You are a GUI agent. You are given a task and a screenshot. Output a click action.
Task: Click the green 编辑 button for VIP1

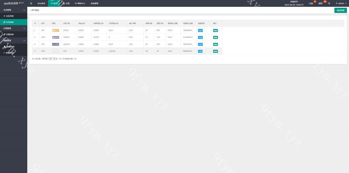tap(215, 30)
